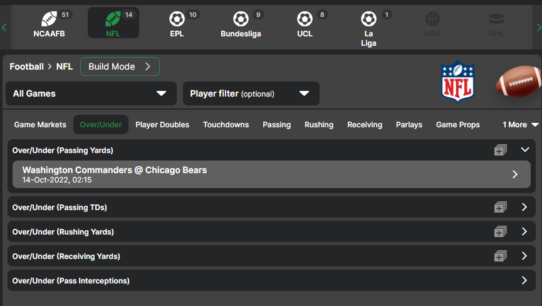Click the Over/Under (Pass Interceptions) heading text
542x306 pixels.
click(71, 281)
